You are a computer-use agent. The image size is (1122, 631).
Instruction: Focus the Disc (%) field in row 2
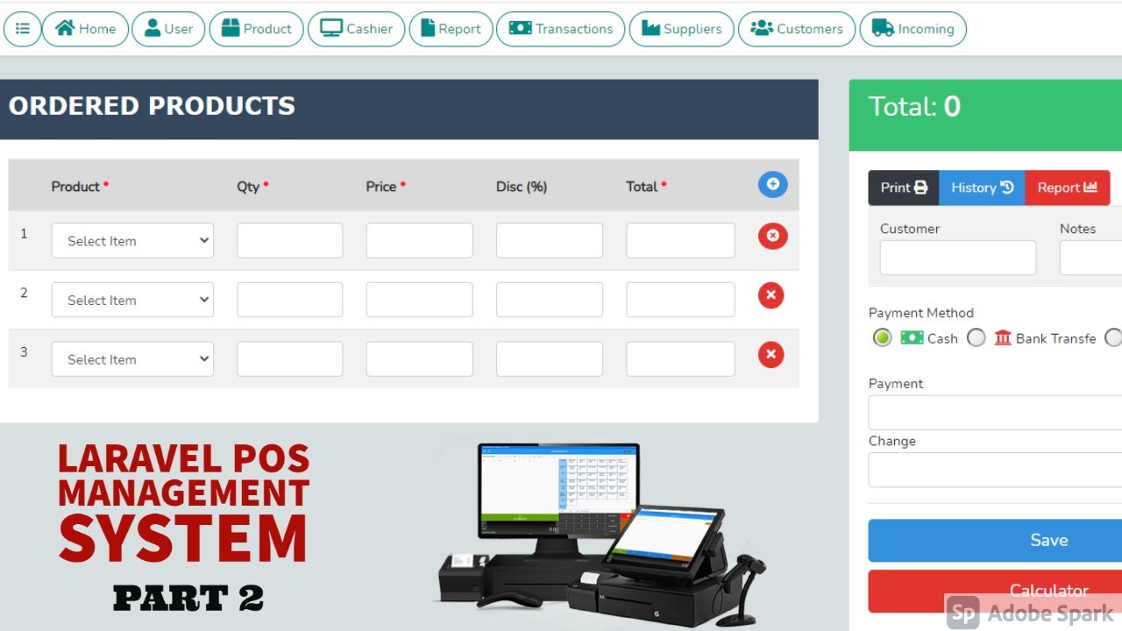(x=550, y=300)
